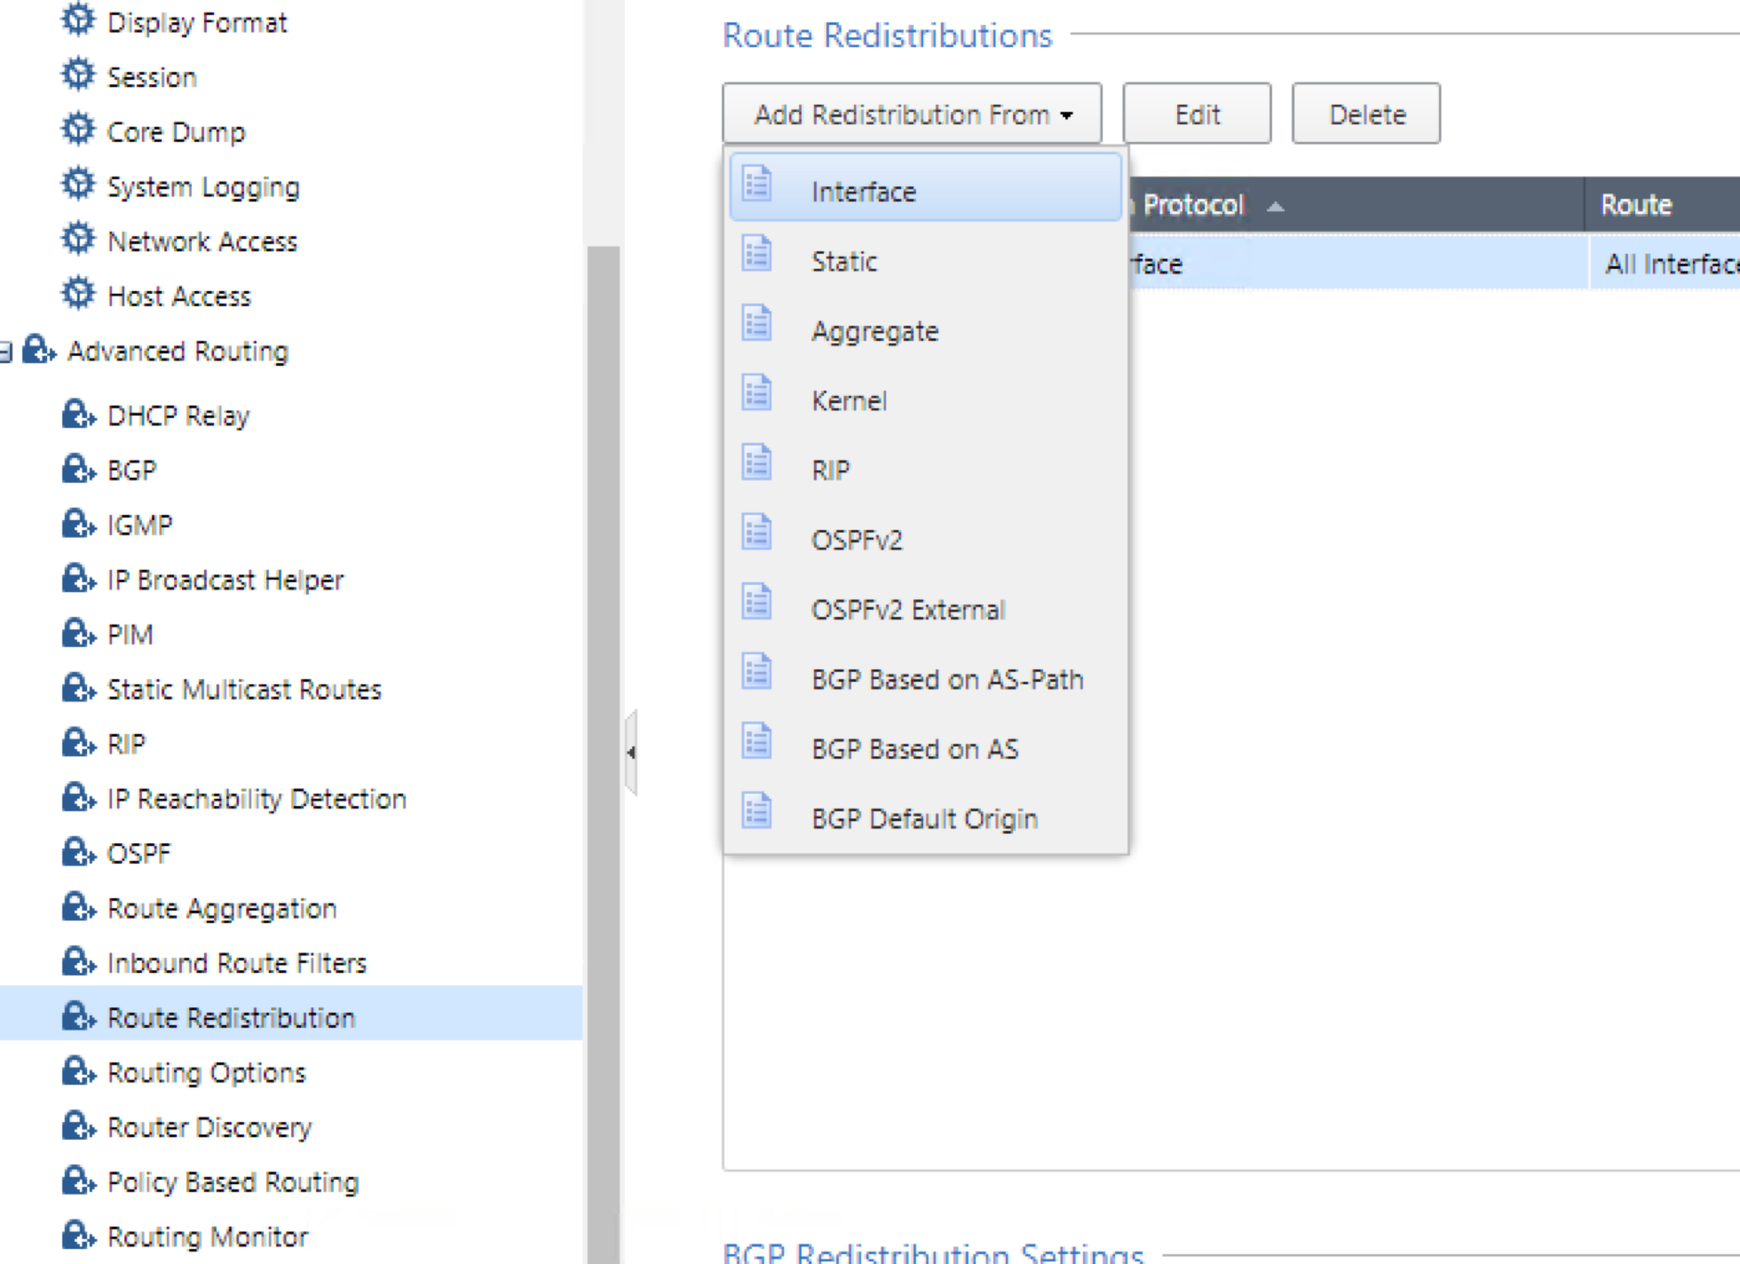Click the gear icon beside Host Access

pos(78,294)
